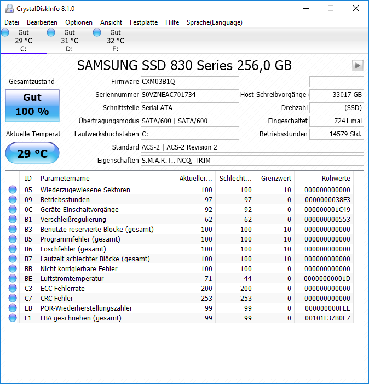Select the Luftstromtemperatur parameter name

(x=72, y=278)
